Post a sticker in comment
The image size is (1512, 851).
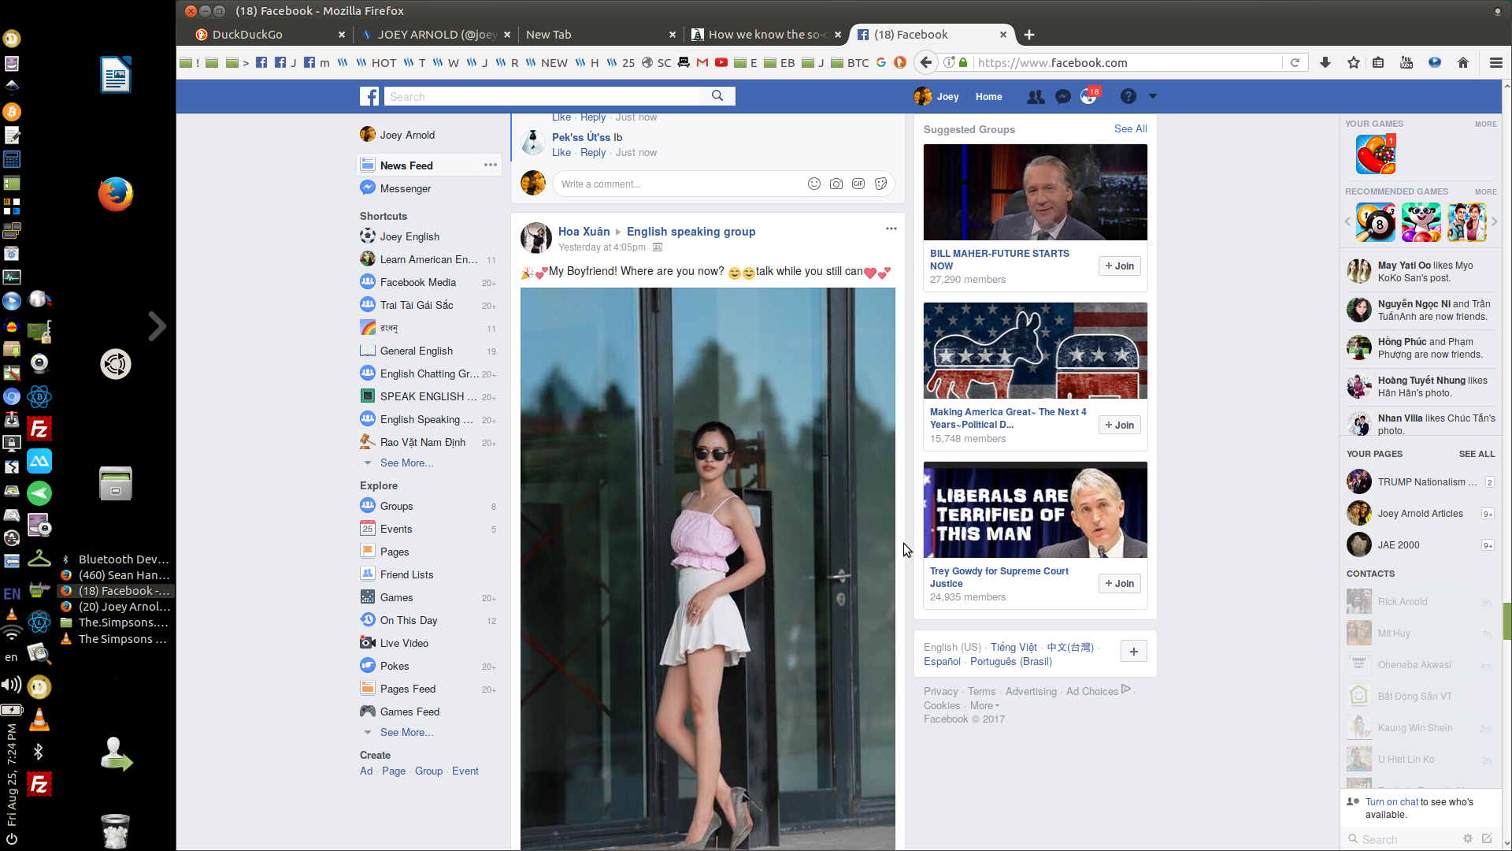(x=880, y=184)
